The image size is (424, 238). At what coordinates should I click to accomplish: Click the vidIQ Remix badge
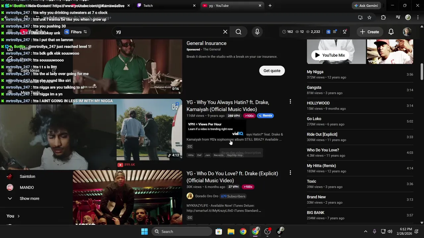(x=265, y=116)
